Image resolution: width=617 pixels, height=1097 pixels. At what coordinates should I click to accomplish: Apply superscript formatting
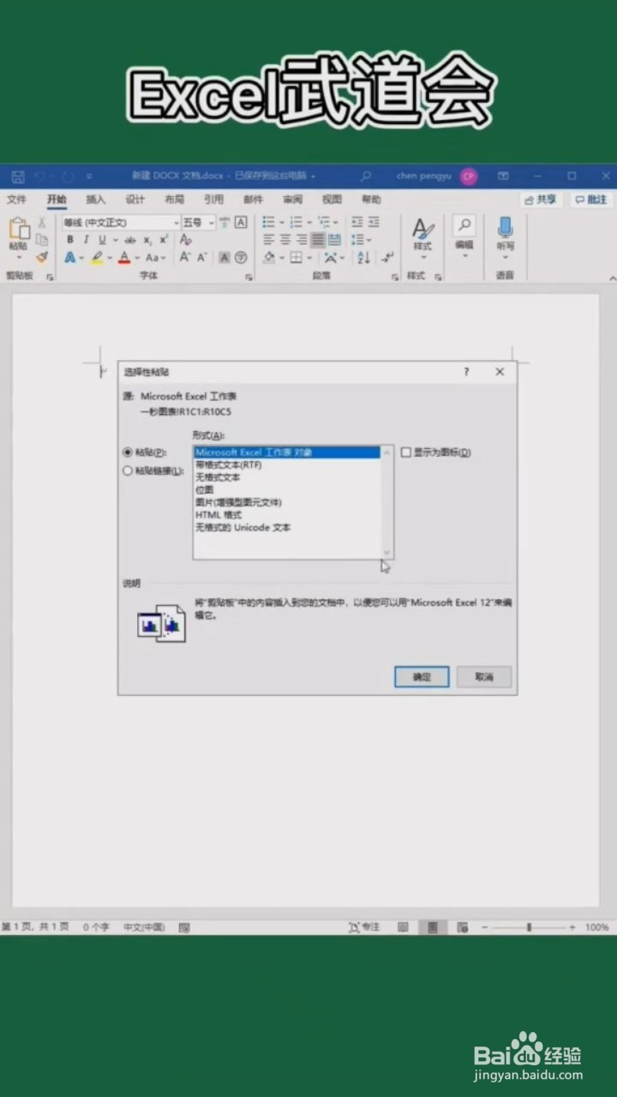pos(162,240)
